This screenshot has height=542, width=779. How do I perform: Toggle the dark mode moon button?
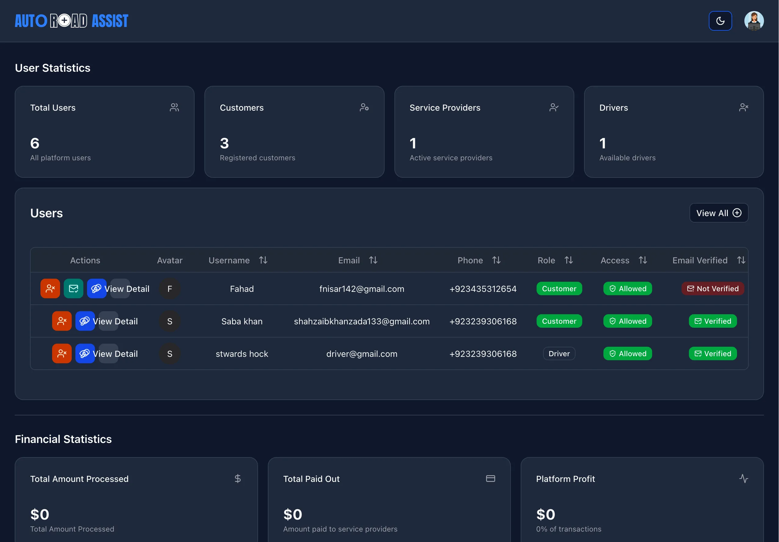[x=720, y=21]
